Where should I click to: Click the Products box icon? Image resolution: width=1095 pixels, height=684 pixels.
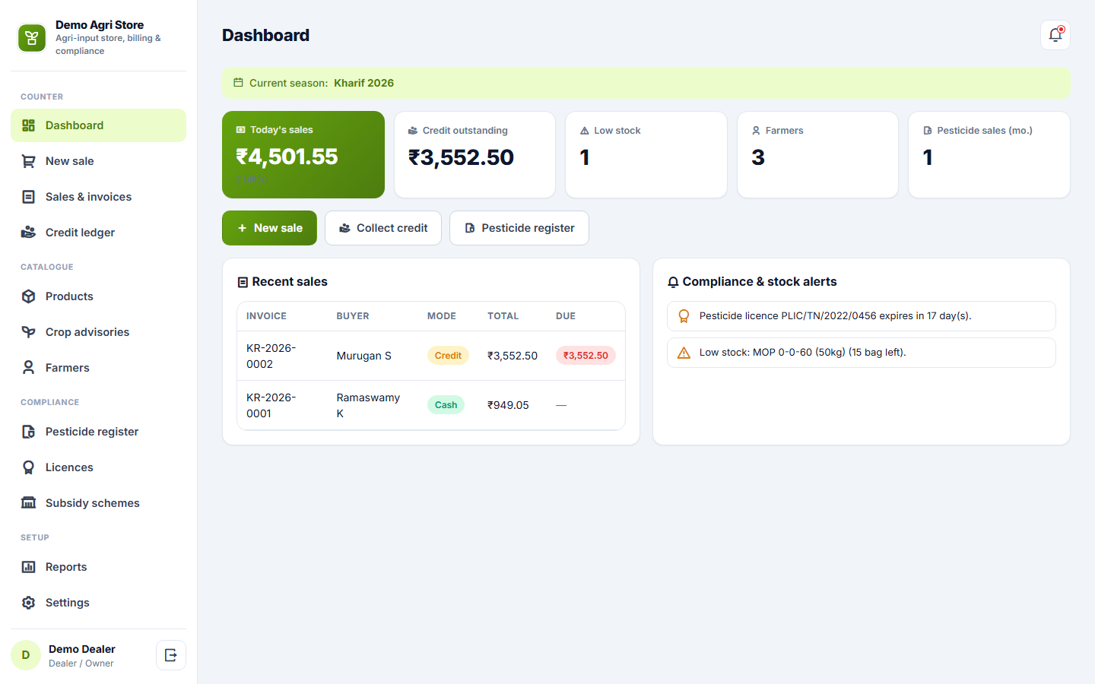pos(29,296)
